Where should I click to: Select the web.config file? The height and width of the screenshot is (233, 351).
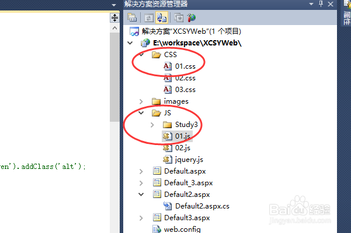[182, 229]
